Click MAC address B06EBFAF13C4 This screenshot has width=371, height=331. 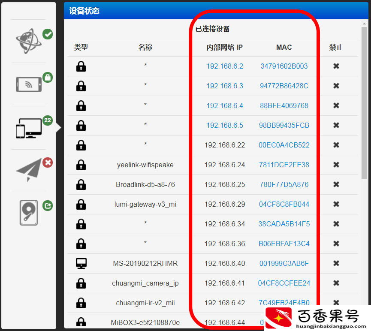[284, 244]
